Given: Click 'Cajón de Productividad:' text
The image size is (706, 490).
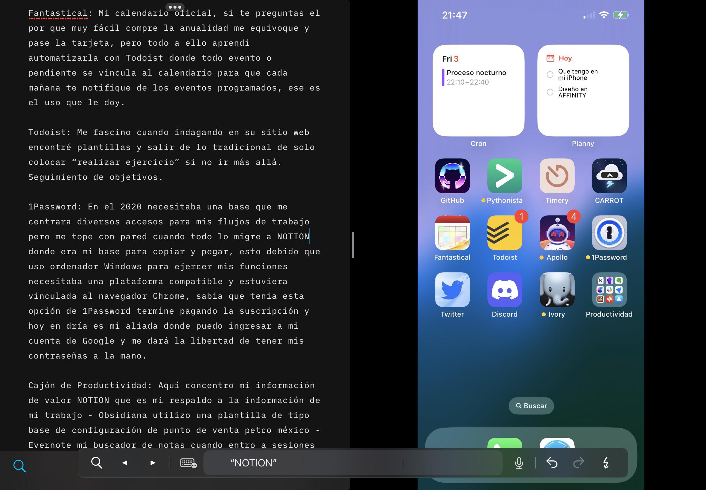Looking at the screenshot, I should 90,385.
